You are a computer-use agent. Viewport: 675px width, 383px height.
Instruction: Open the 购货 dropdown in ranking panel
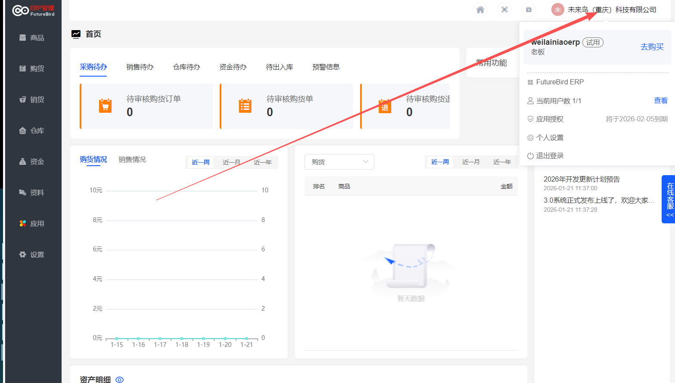click(x=339, y=162)
